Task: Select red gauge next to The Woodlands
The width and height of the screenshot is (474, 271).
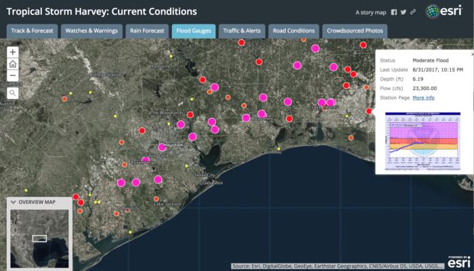Action: coord(190,114)
